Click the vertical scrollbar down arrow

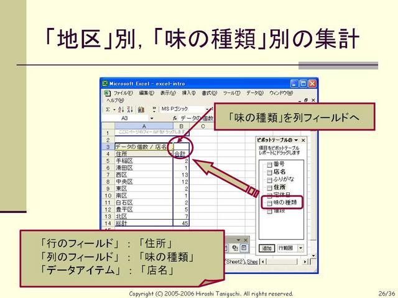tap(313, 255)
